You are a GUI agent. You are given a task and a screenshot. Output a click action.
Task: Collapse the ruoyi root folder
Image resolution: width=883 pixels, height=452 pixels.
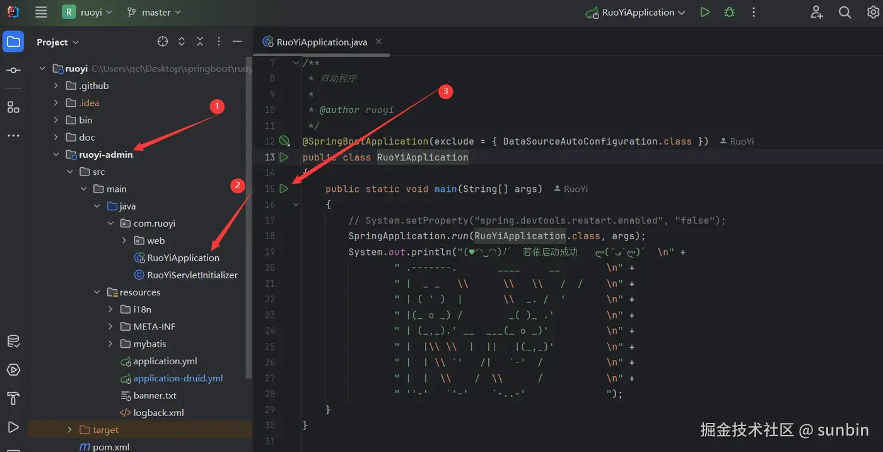(x=42, y=68)
